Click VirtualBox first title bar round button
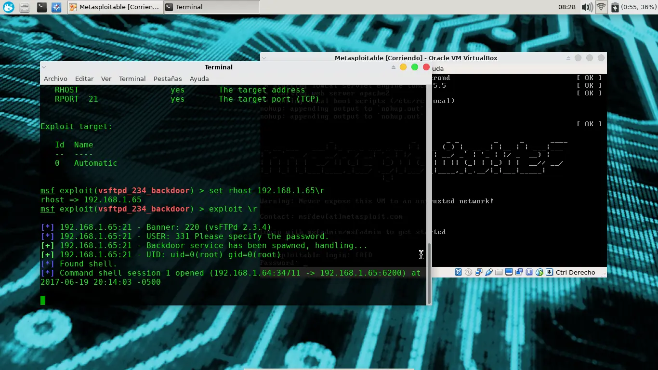This screenshot has height=370, width=658. click(578, 58)
